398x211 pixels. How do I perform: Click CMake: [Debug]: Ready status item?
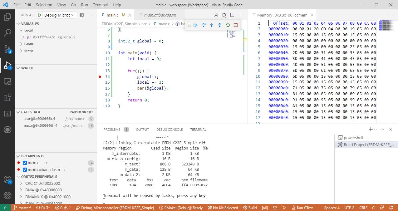(x=181, y=208)
